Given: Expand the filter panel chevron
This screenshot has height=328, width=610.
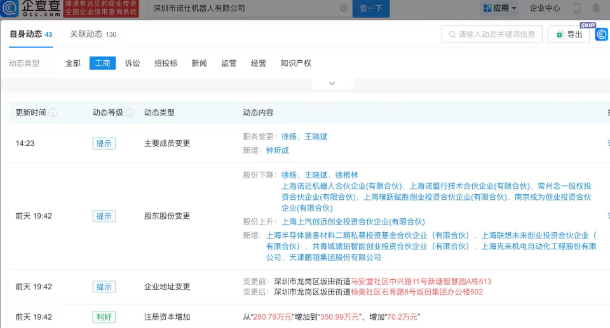Looking at the screenshot, I should coord(332,83).
